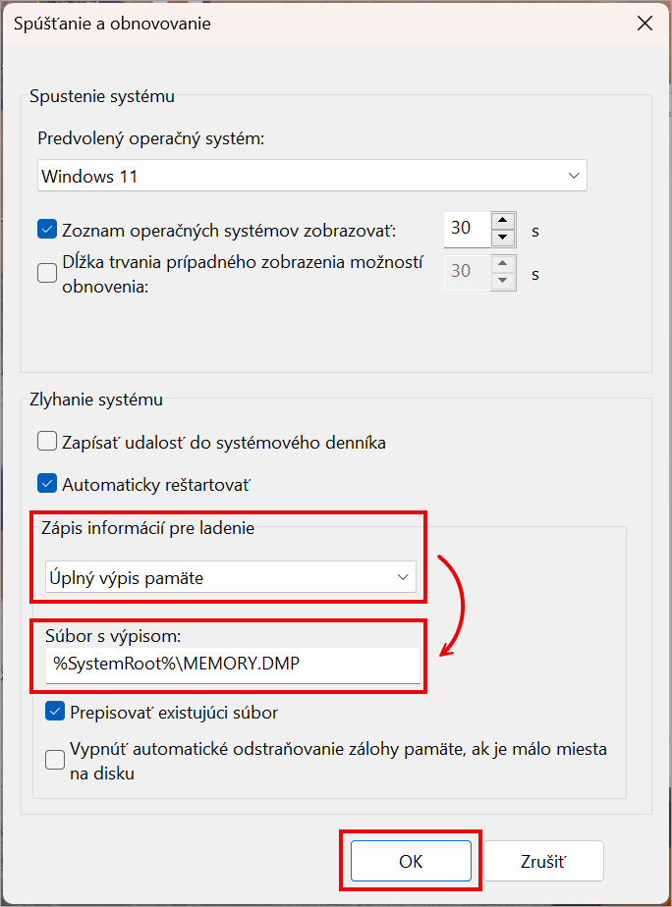Decrease the OS list display time with down arrow
This screenshot has width=672, height=907.
[x=502, y=238]
